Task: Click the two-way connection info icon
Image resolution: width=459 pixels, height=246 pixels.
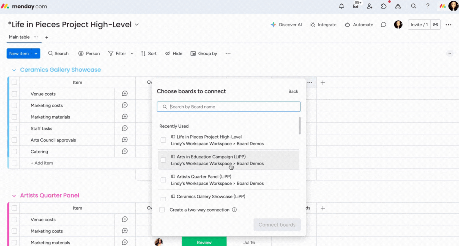Action: pos(234,210)
